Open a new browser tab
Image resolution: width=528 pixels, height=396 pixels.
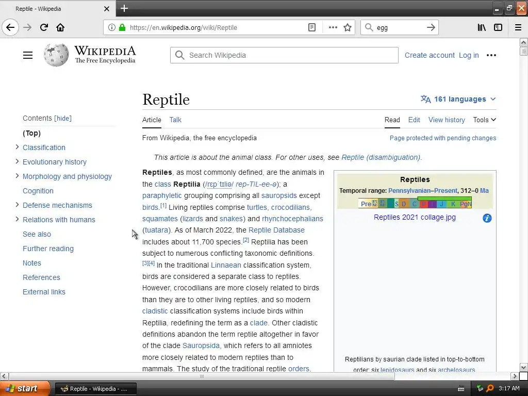tap(124, 8)
